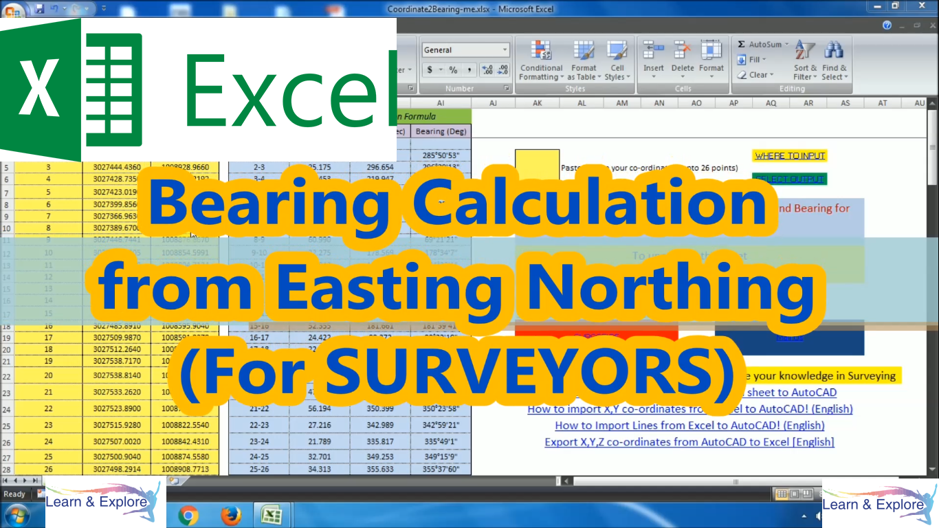939x528 pixels.
Task: Expand the Fill options dropdown
Action: (764, 59)
